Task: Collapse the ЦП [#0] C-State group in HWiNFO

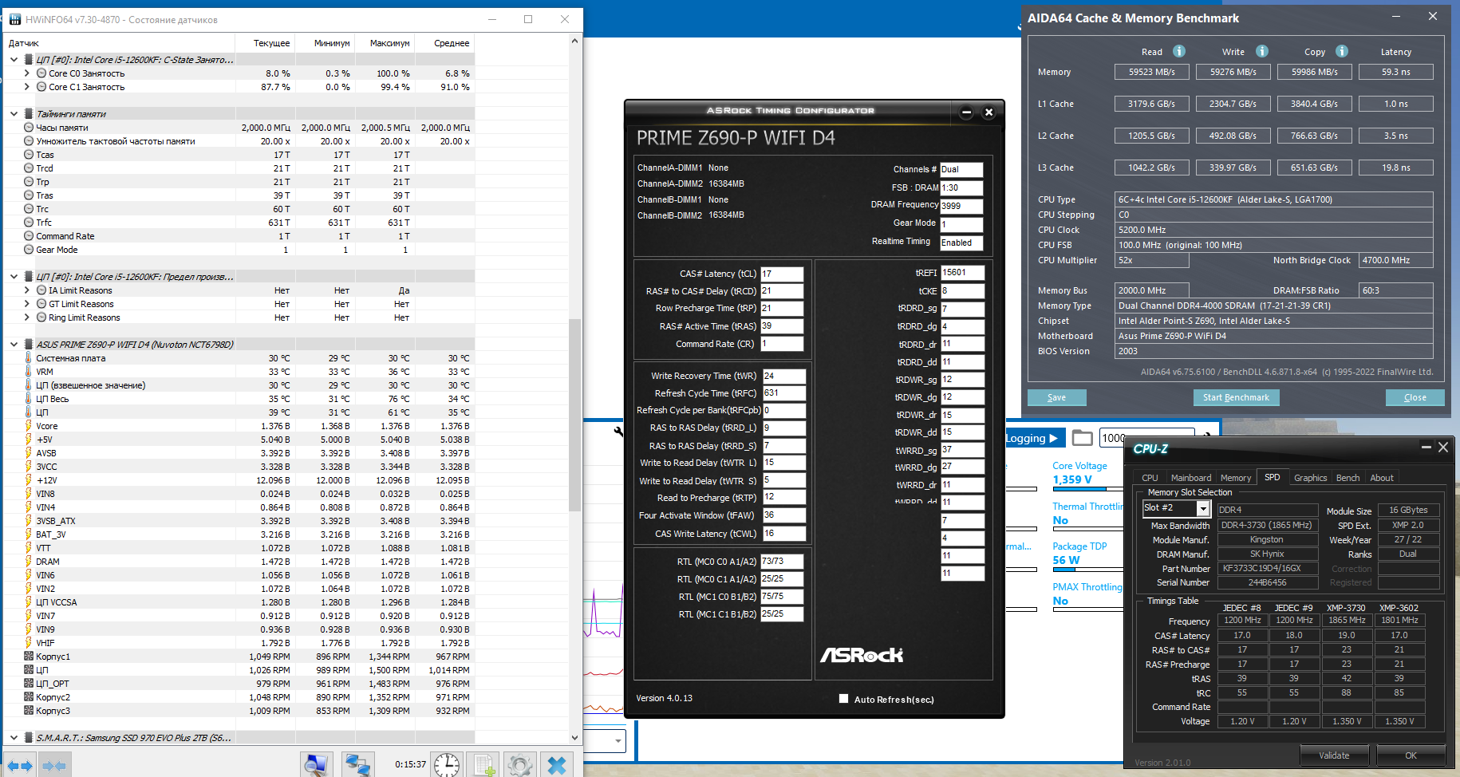Action: pyautogui.click(x=14, y=60)
